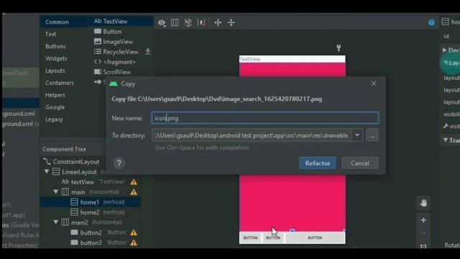460x259 pixels.
Task: Close the Copy dialog
Action: pos(374,83)
